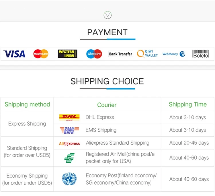Image resolution: width=215 pixels, height=196 pixels.
Task: Click the DHL courier logo
Action: point(69,117)
